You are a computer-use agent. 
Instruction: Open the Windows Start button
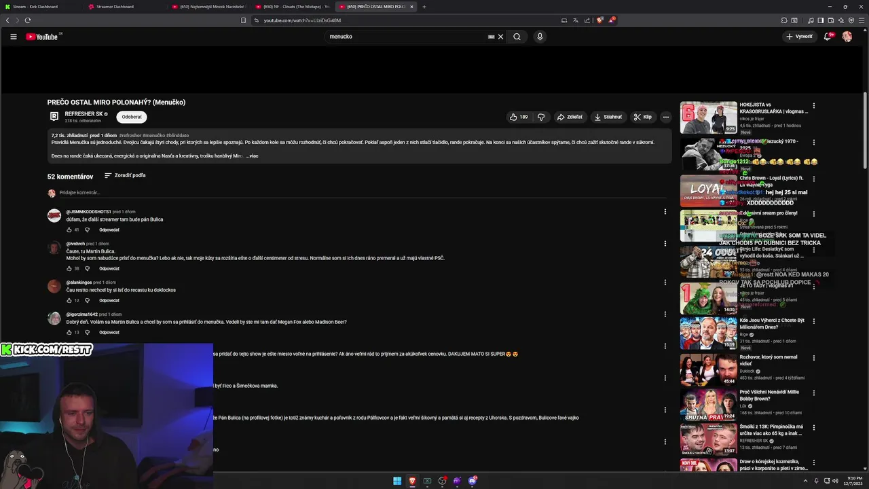coord(397,481)
